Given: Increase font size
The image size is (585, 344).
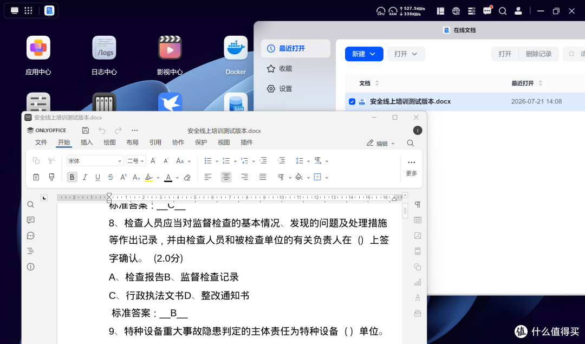Looking at the screenshot, I should [153, 161].
